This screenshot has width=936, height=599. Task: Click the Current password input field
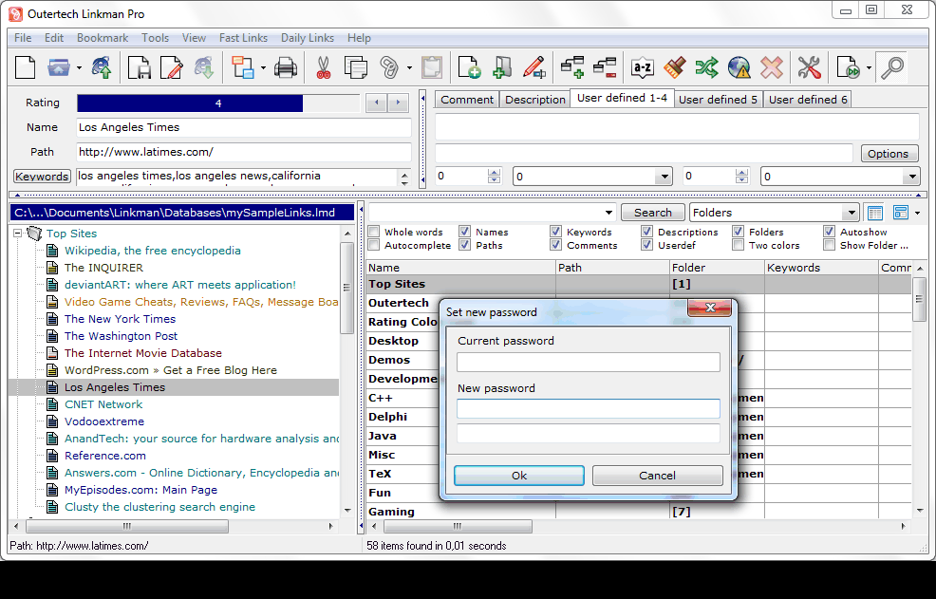click(x=588, y=362)
